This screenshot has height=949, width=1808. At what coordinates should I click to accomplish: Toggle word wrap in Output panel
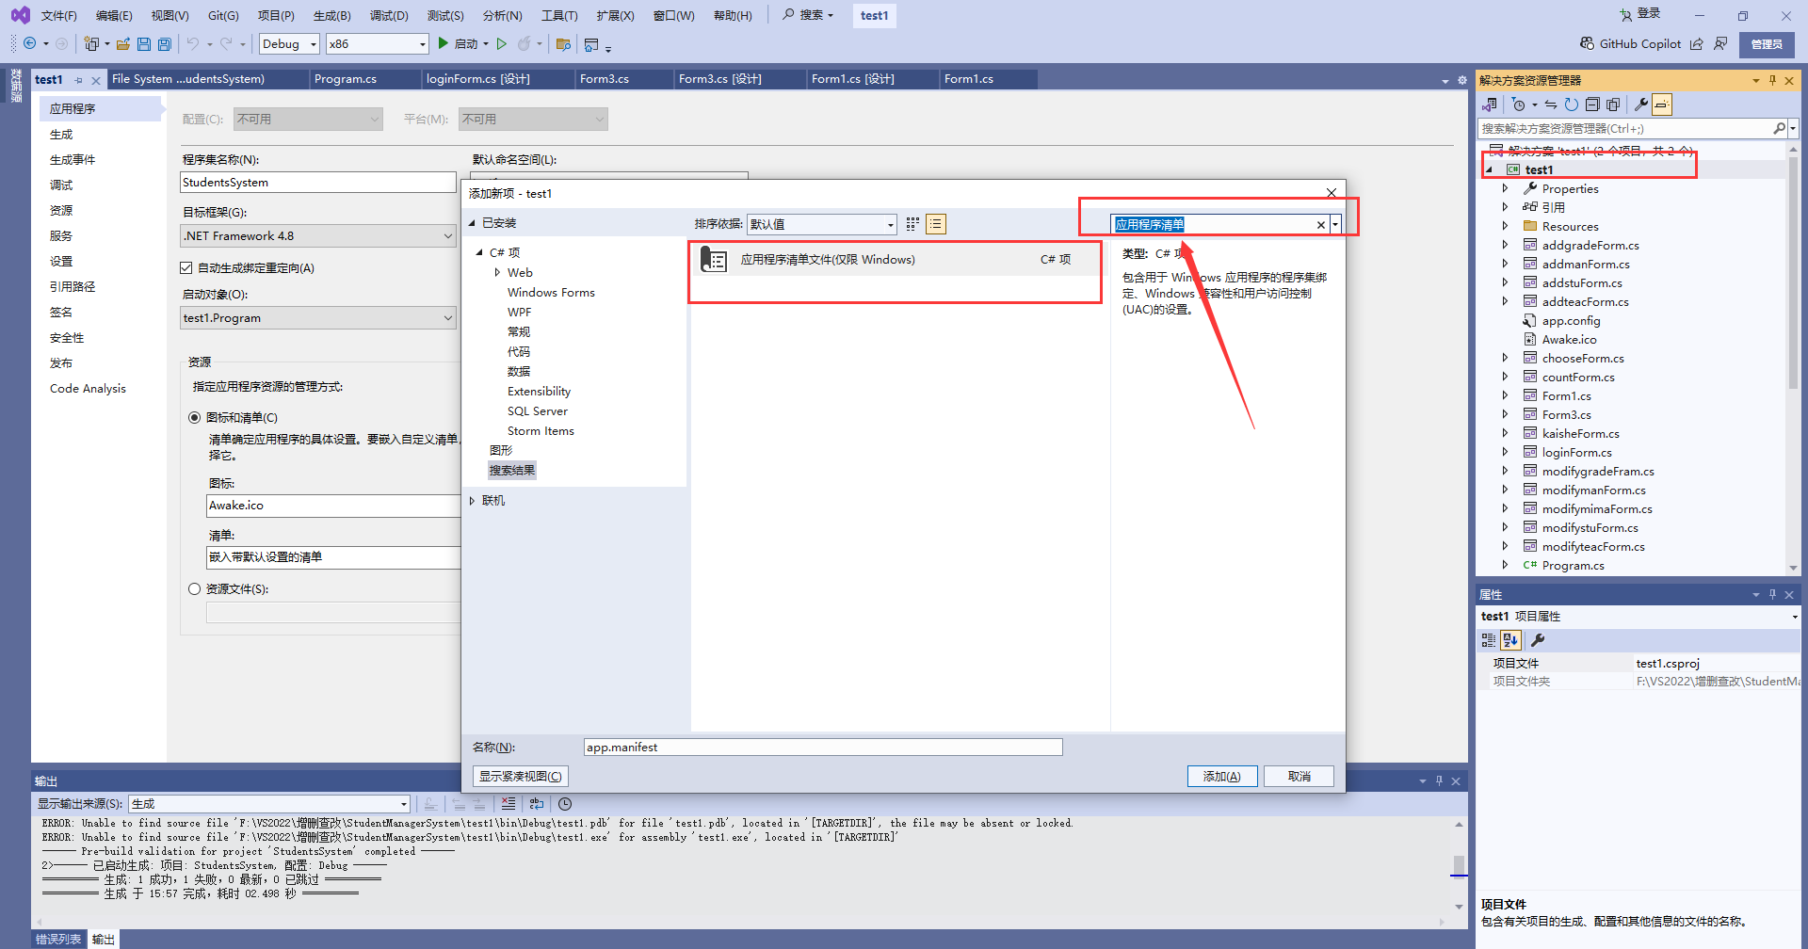(x=537, y=804)
